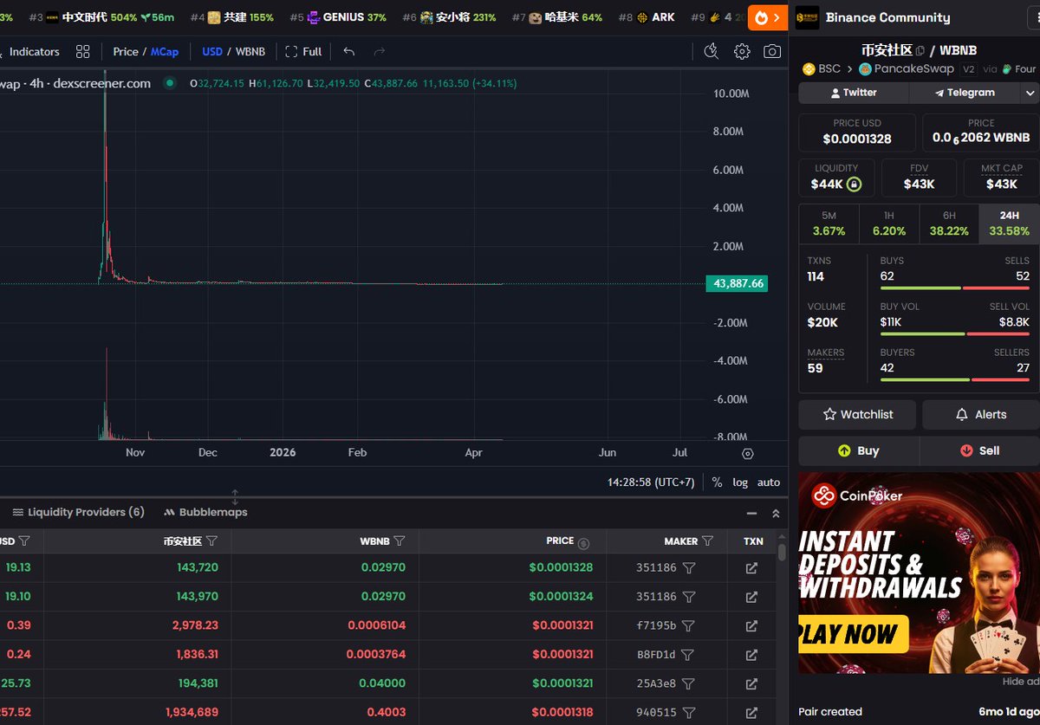Filter trades by 币安社区 amount column
This screenshot has width=1040, height=725.
point(211,541)
